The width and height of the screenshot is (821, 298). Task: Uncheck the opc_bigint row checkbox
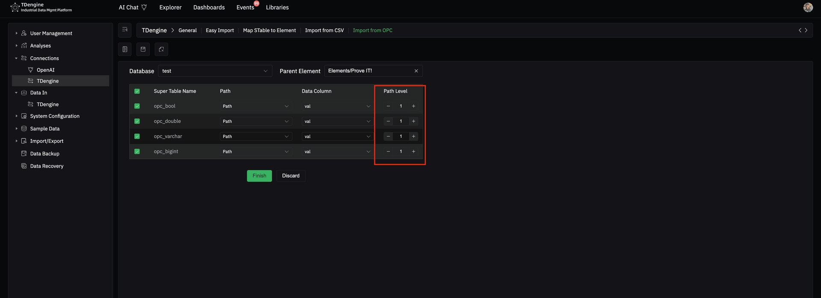tap(137, 151)
